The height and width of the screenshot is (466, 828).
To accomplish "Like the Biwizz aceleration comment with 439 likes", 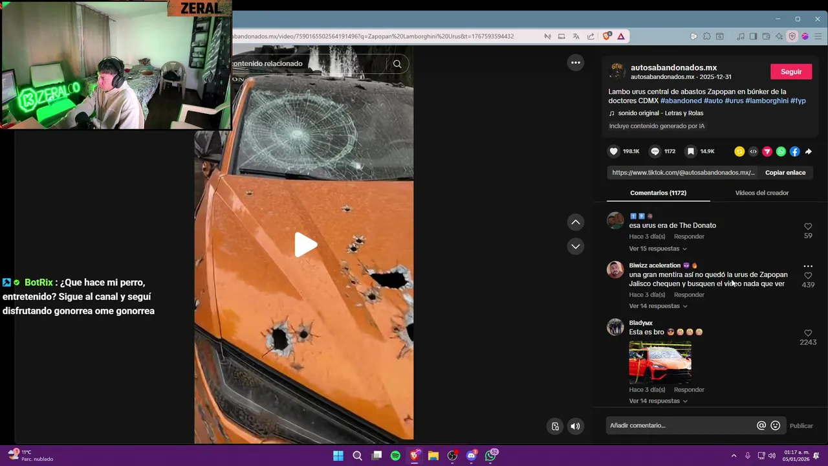I will pos(808,276).
